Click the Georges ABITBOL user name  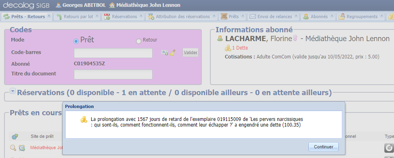[84, 5]
